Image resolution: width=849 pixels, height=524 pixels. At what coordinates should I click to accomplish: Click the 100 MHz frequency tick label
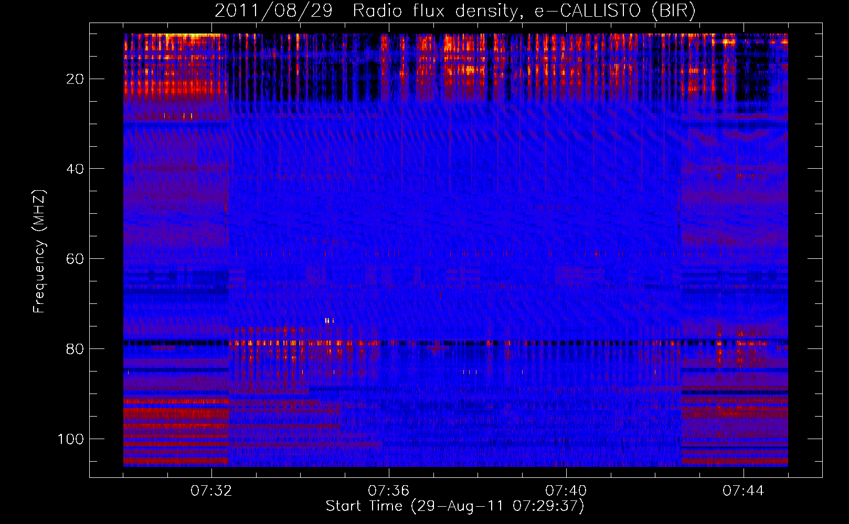(71, 439)
